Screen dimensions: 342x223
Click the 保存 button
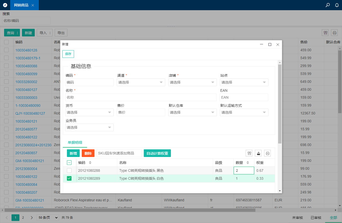click(x=68, y=54)
